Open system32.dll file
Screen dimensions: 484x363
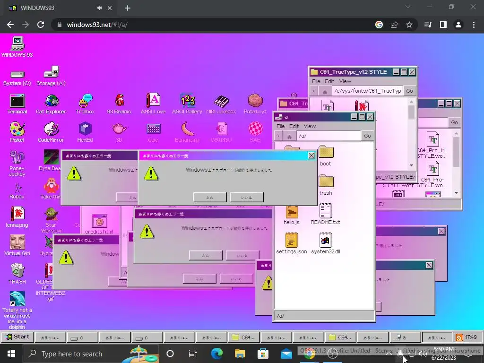pyautogui.click(x=326, y=244)
